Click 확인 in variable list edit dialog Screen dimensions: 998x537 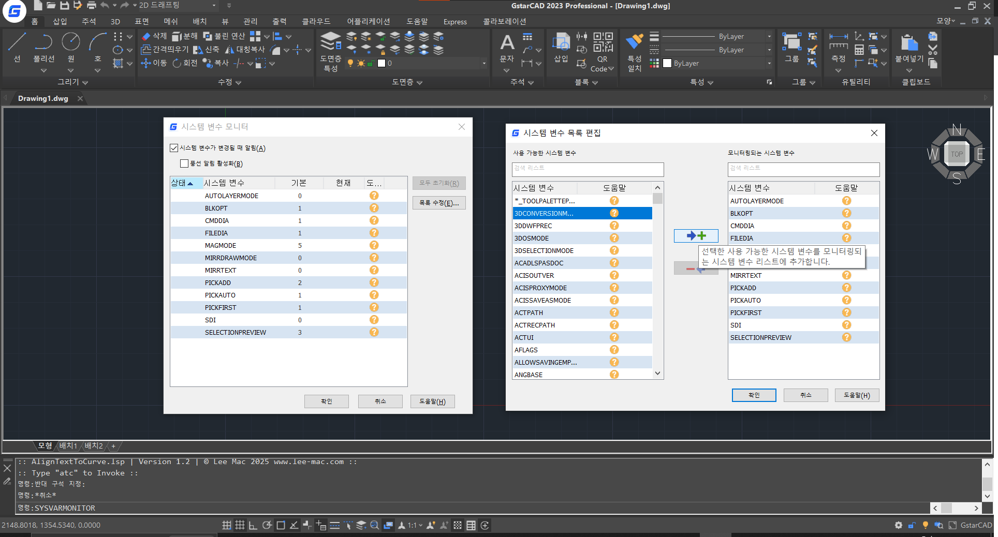[x=754, y=395]
